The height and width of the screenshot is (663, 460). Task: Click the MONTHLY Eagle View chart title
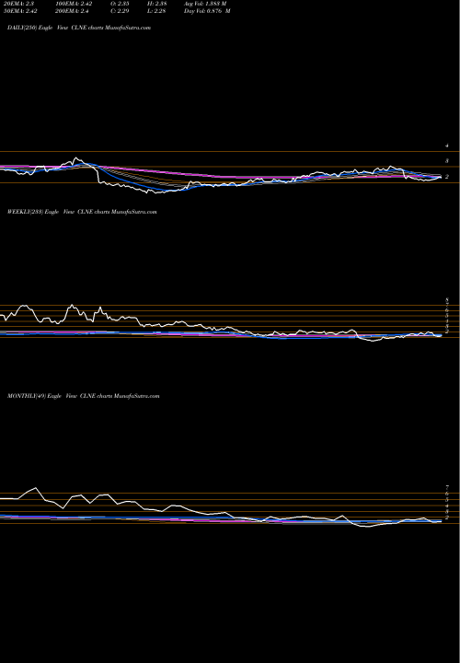[x=83, y=396]
